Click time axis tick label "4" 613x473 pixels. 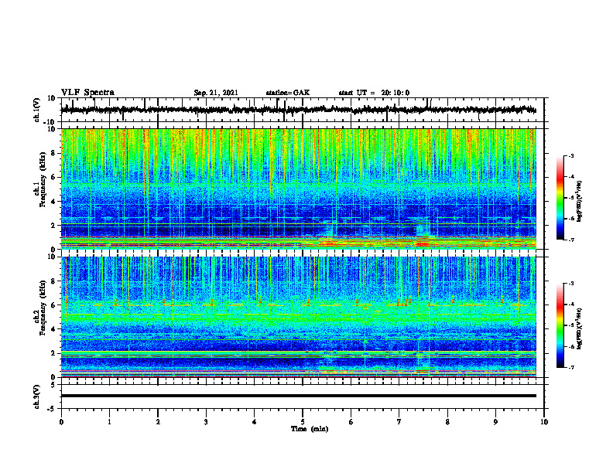[255, 422]
